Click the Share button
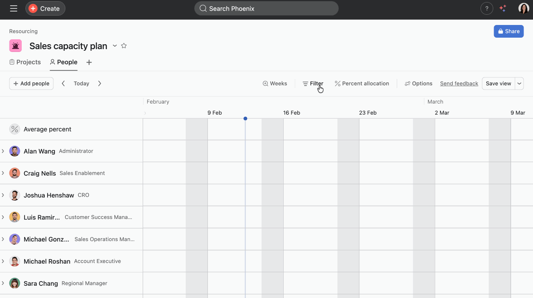Image resolution: width=533 pixels, height=298 pixels. click(x=508, y=32)
